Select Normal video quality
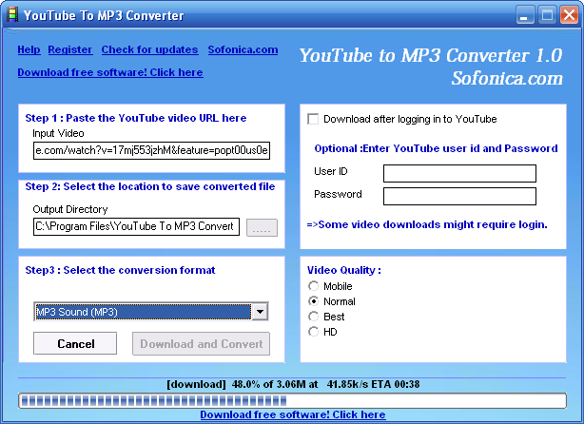The image size is (584, 424). click(x=314, y=300)
